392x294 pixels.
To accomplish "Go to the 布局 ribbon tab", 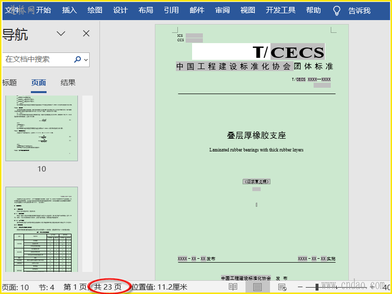I will pos(146,10).
